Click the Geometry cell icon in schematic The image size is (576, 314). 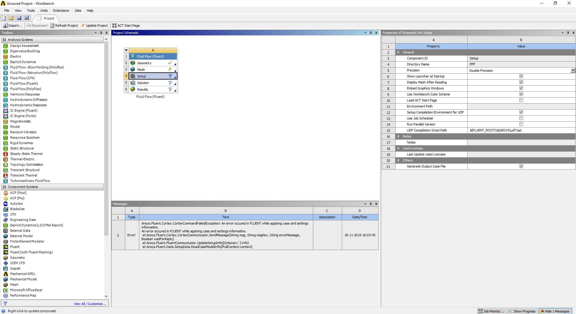pyautogui.click(x=133, y=63)
